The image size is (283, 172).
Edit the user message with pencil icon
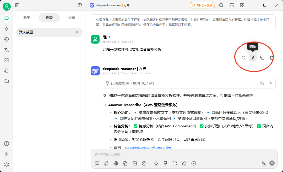click(253, 58)
